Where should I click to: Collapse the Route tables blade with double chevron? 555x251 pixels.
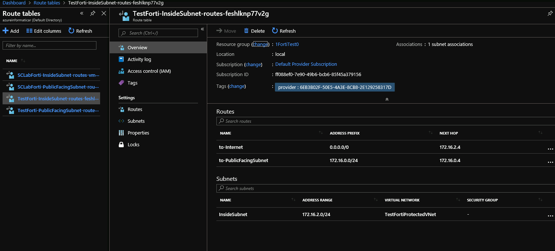click(x=82, y=13)
